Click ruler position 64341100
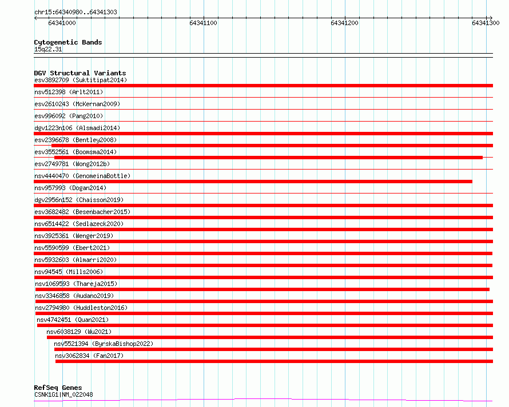The width and height of the screenshot is (509, 407). pos(203,23)
